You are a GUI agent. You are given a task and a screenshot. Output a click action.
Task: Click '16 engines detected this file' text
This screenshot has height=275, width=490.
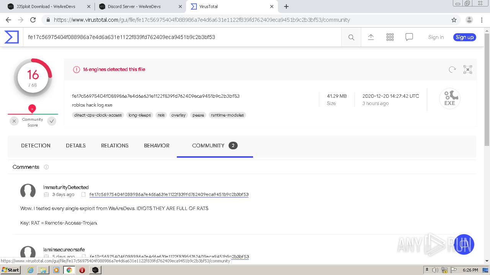[x=114, y=70]
